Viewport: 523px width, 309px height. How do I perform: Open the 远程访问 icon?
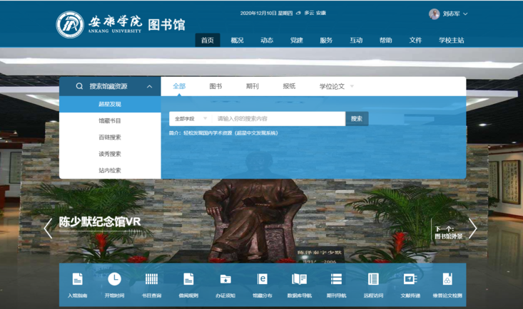[373, 279]
